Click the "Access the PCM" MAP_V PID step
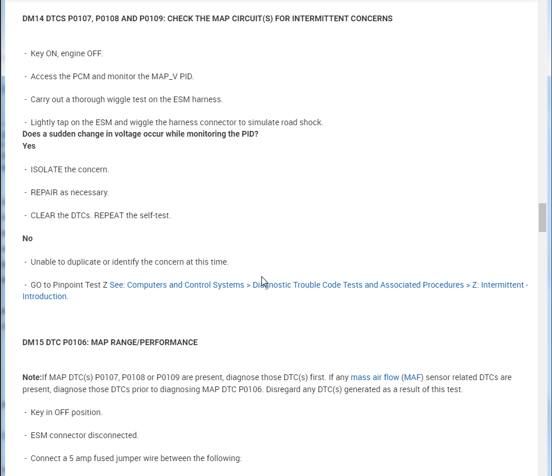The height and width of the screenshot is (476, 552). [112, 77]
